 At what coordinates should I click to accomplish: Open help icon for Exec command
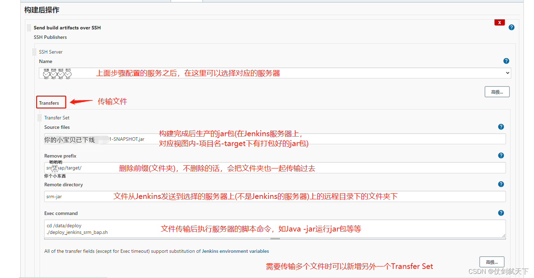tap(501, 213)
